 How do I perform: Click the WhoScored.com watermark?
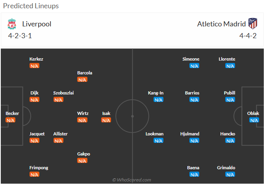(x=132, y=180)
